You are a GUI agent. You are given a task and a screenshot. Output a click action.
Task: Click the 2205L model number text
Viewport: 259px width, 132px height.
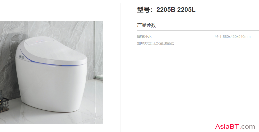tap(186, 10)
